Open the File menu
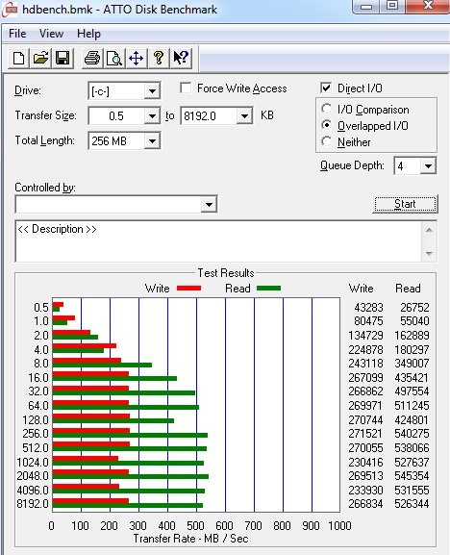The image size is (450, 555). pyautogui.click(x=17, y=34)
